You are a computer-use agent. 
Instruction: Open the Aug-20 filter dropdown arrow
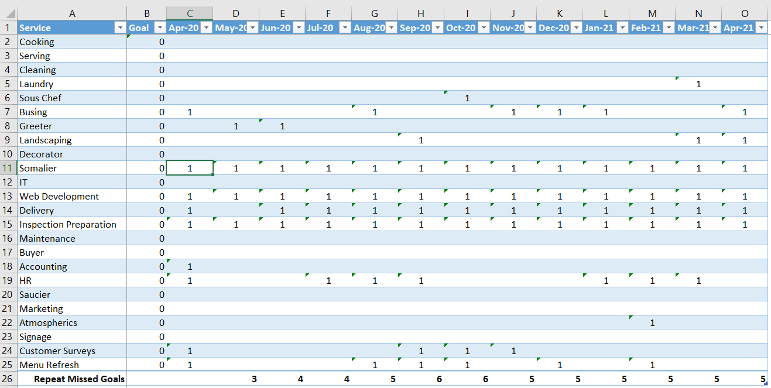pos(391,28)
